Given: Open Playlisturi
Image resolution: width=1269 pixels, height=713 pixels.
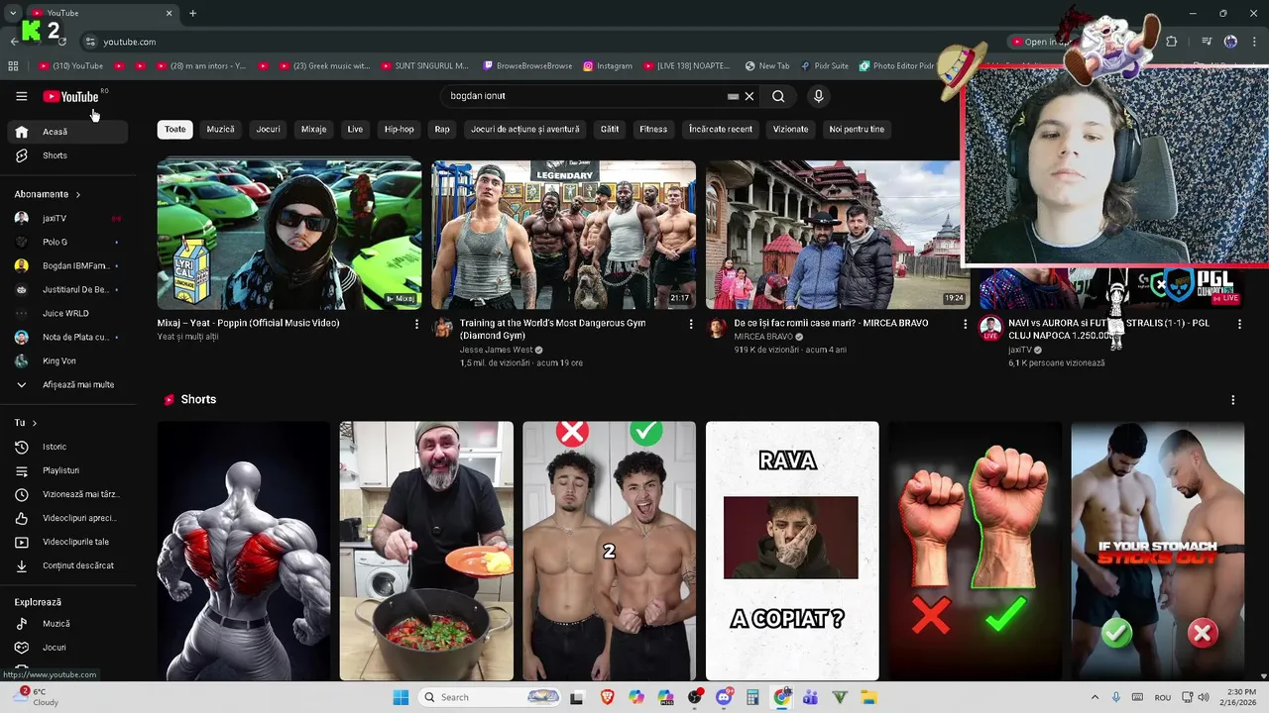Looking at the screenshot, I should pos(67,470).
